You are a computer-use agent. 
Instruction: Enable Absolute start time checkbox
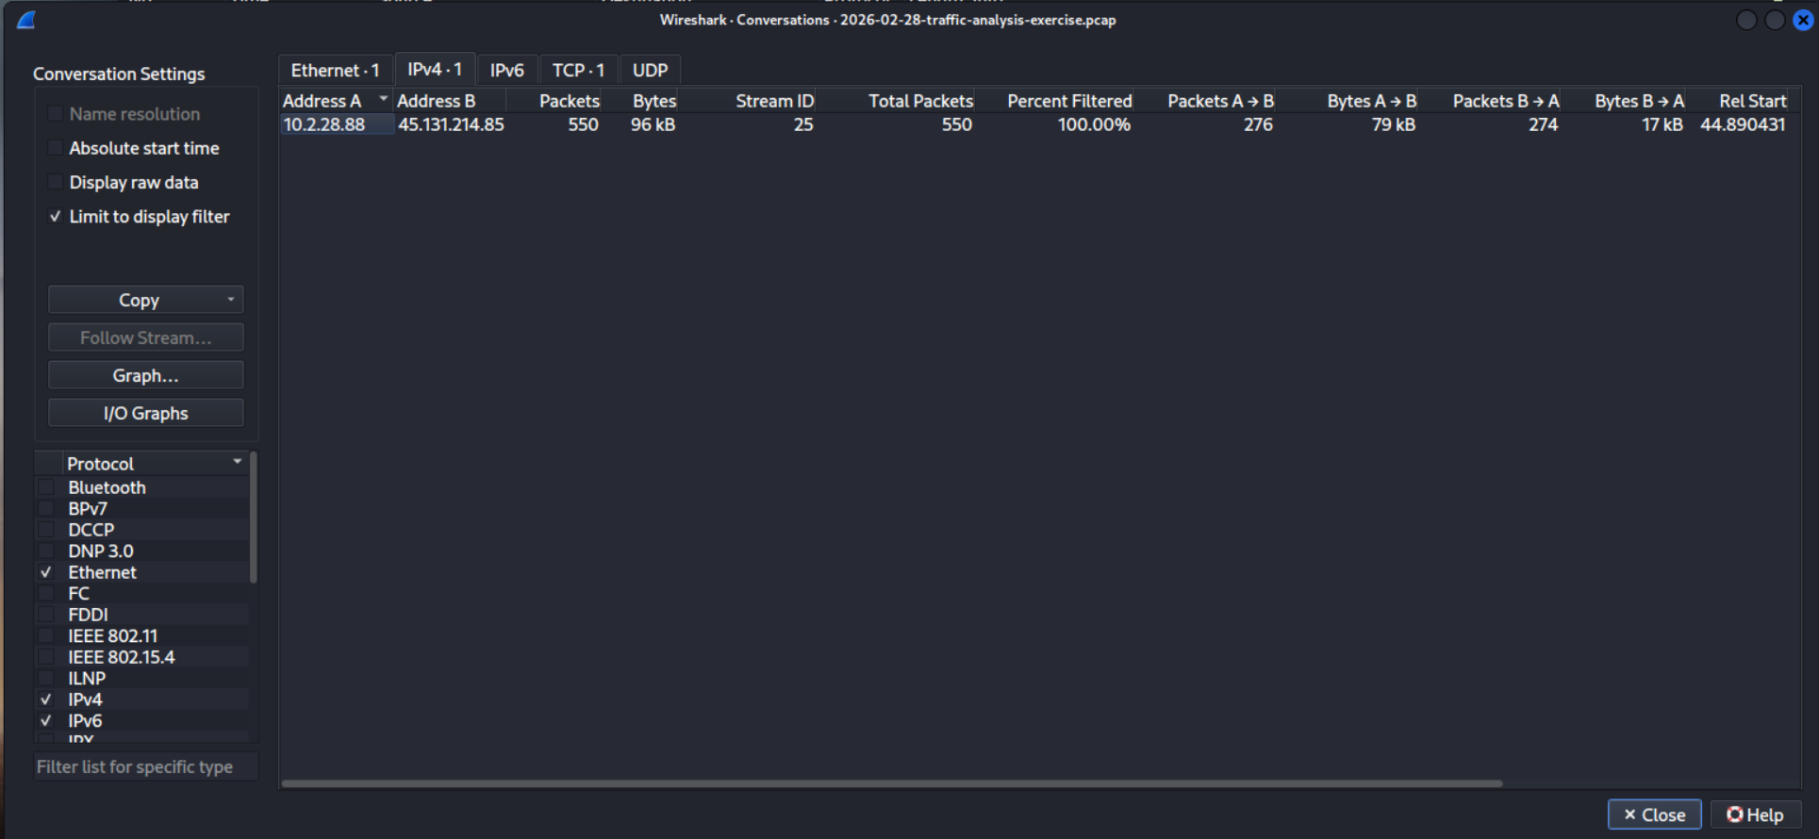(56, 148)
